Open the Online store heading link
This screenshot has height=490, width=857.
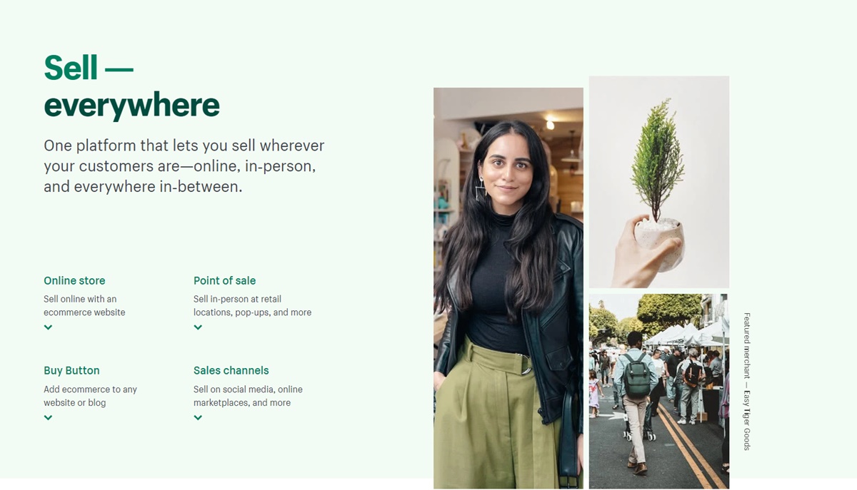point(74,280)
